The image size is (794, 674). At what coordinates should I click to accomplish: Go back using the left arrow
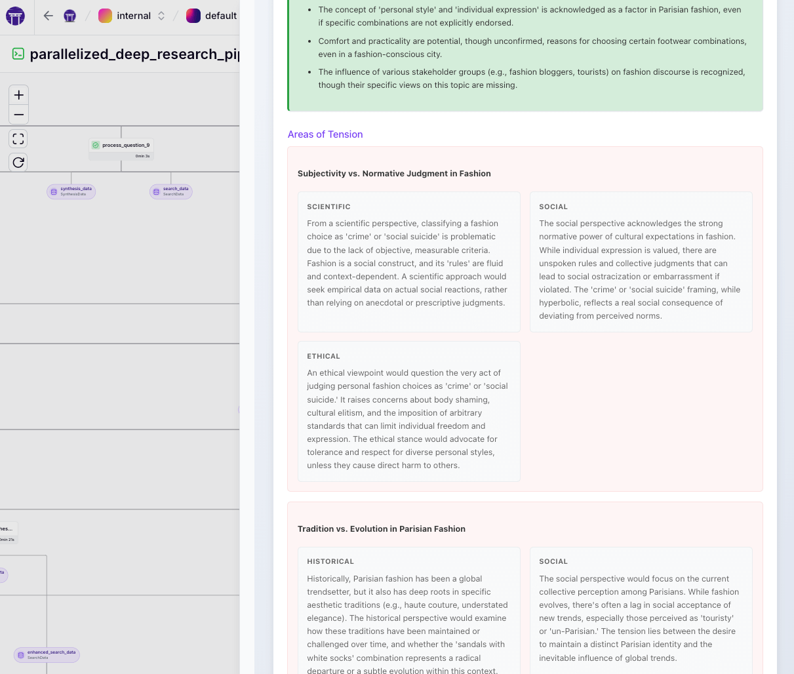pyautogui.click(x=48, y=16)
